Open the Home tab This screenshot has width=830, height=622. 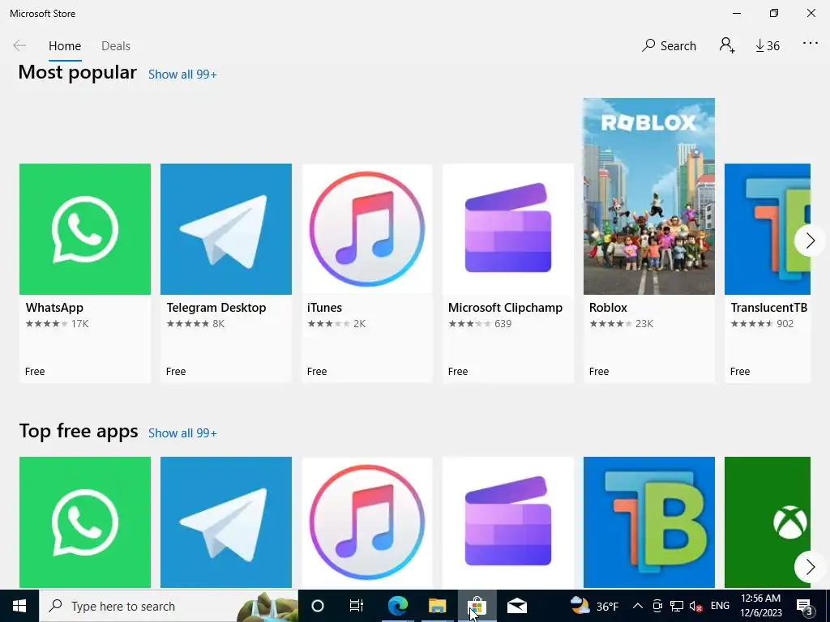(x=65, y=46)
